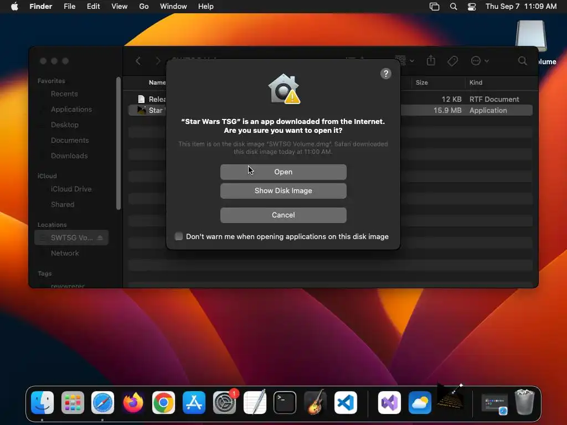Sort by Name column header
The width and height of the screenshot is (567, 425).
[157, 83]
